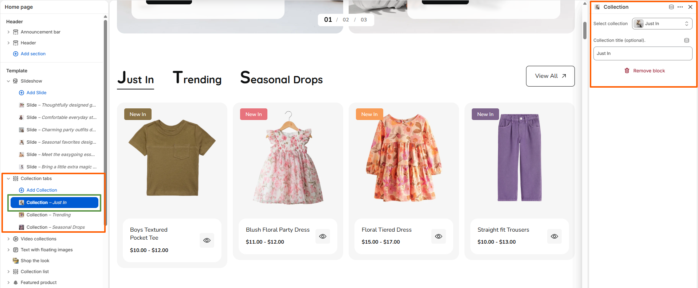The height and width of the screenshot is (288, 698).
Task: Open the Select collection dropdown
Action: 662,24
